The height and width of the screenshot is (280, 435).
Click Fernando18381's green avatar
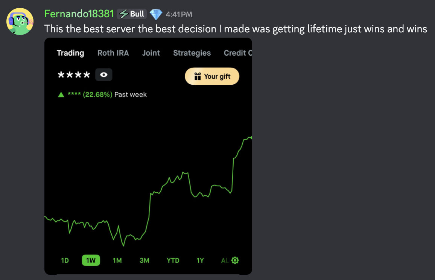20,21
